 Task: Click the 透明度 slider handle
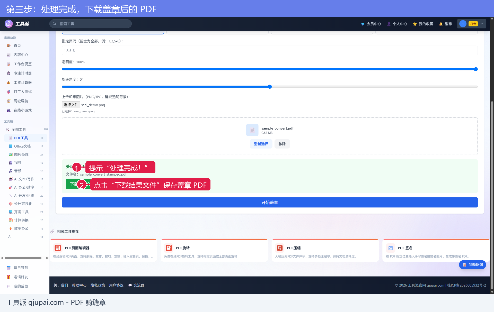click(x=476, y=69)
